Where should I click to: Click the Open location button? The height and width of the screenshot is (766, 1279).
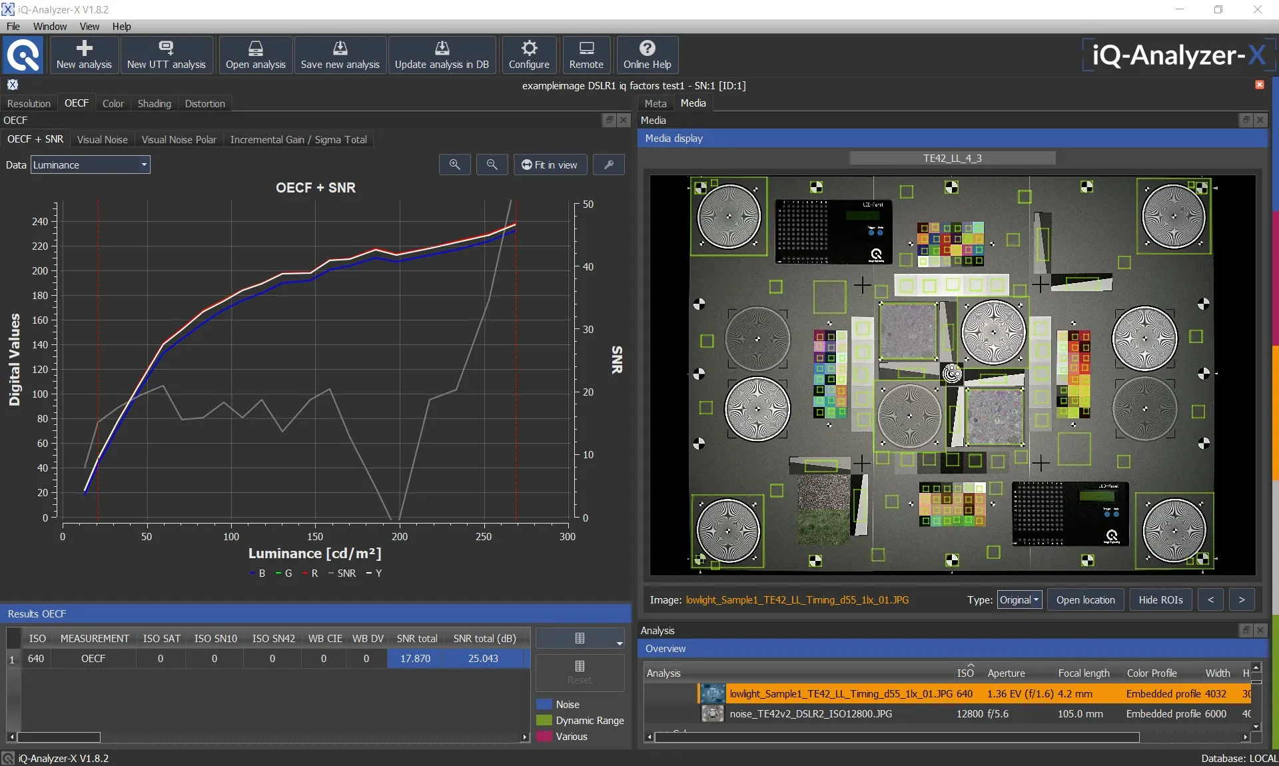pyautogui.click(x=1085, y=599)
